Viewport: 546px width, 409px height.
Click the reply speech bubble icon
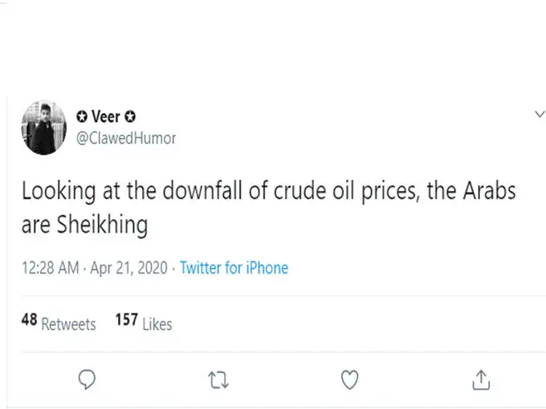87,379
